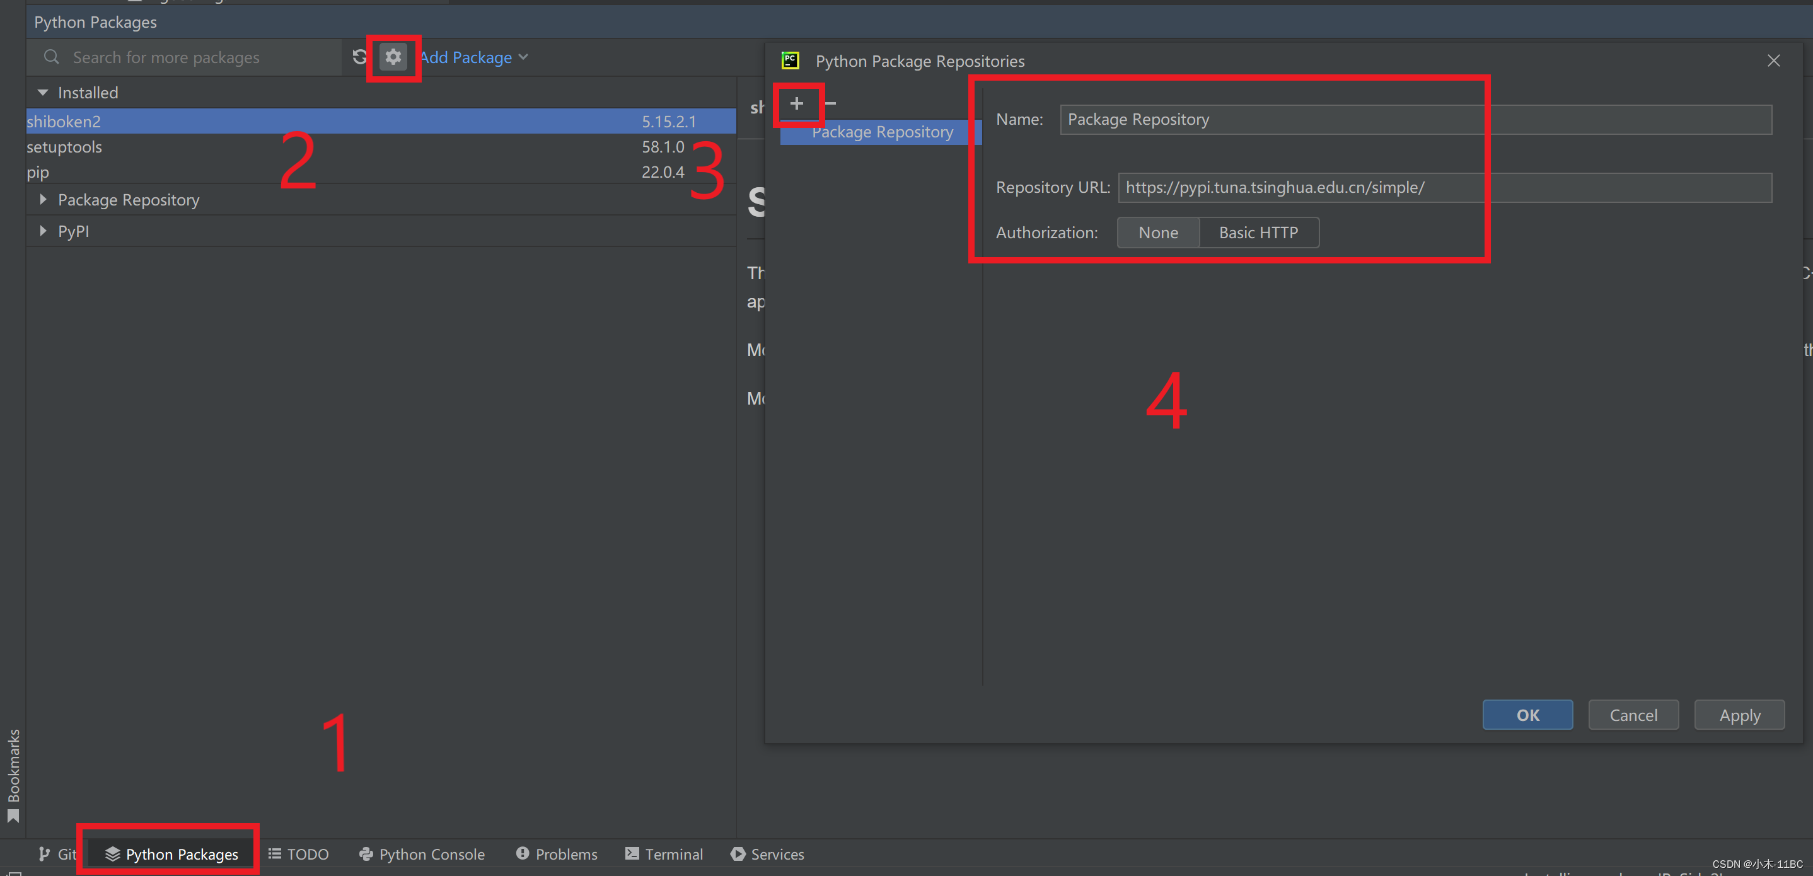Select None authorization option

point(1158,233)
